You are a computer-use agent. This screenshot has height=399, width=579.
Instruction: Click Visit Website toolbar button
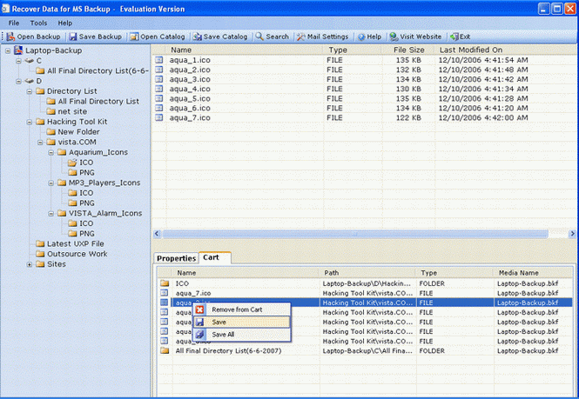tap(416, 37)
